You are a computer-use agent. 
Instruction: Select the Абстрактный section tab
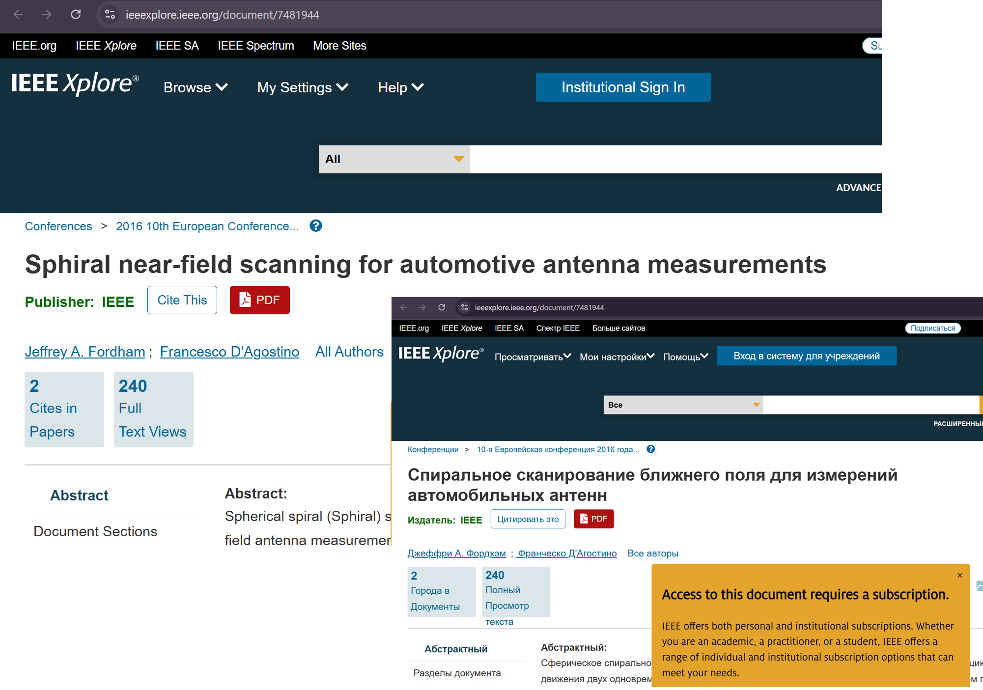coord(456,649)
